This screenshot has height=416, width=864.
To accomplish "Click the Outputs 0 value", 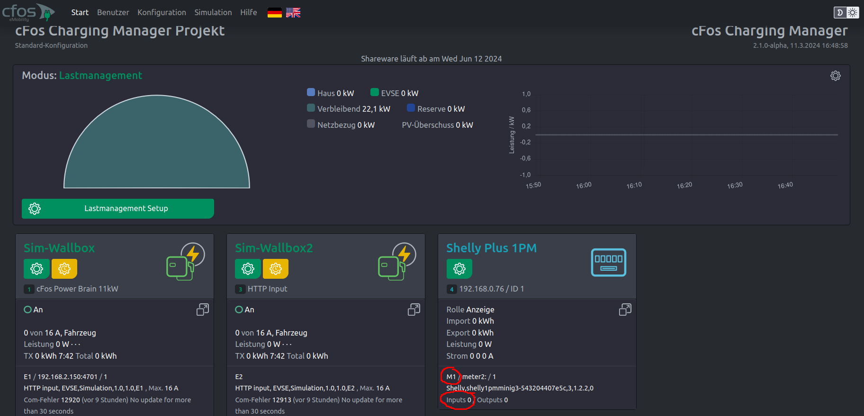I will [493, 400].
